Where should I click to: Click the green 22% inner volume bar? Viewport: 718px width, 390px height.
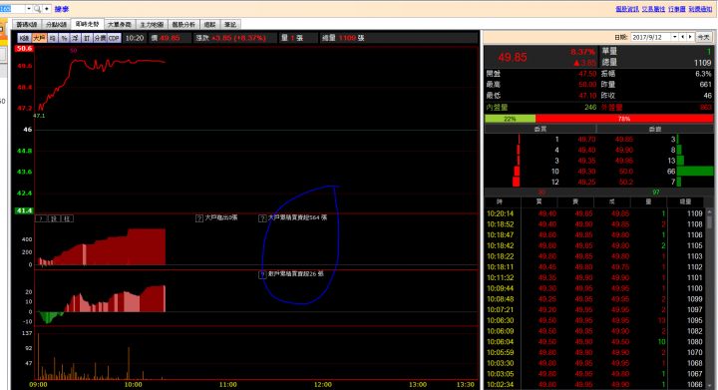511,119
